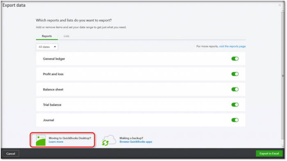Follow Learn more about QuickBooks Desktop

tap(56, 142)
